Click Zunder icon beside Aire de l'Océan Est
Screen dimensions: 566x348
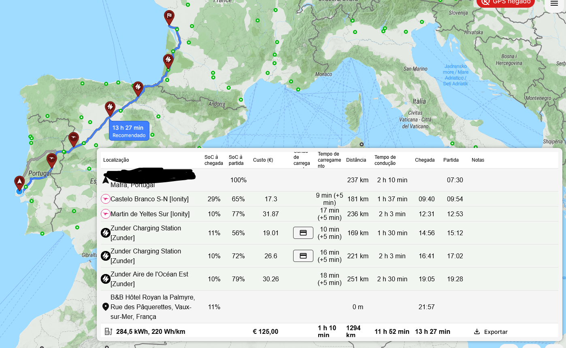105,279
